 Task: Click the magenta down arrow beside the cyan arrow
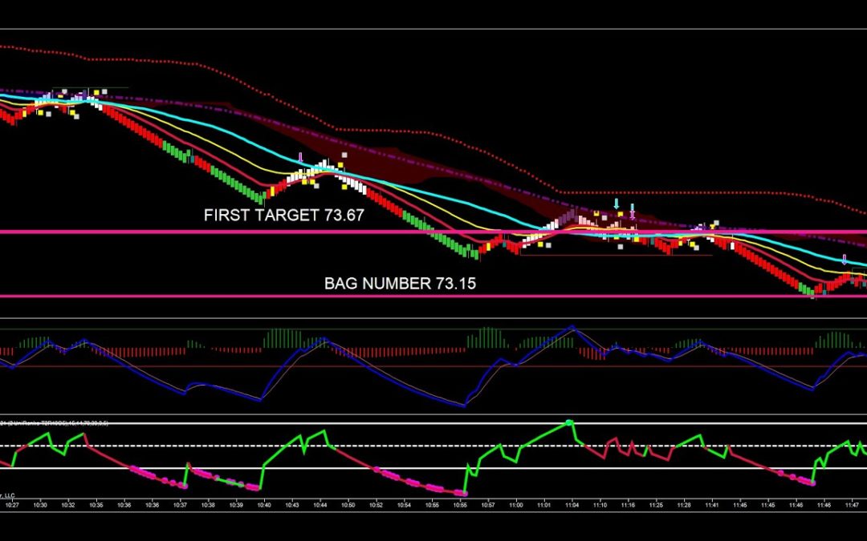point(633,210)
